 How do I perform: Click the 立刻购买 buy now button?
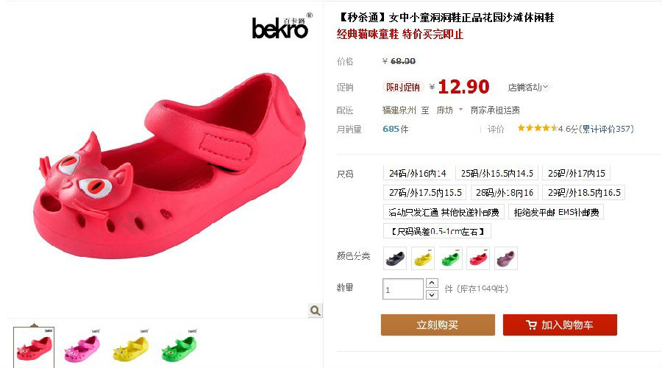click(438, 325)
